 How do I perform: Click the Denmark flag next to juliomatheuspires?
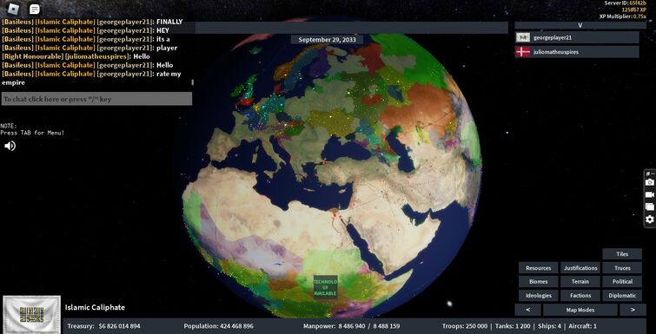(x=523, y=52)
